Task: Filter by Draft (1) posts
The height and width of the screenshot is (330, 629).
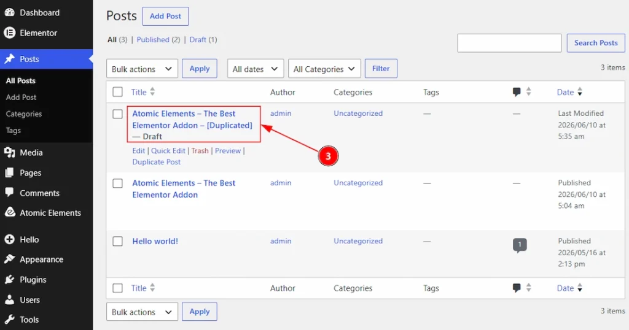Action: point(203,40)
